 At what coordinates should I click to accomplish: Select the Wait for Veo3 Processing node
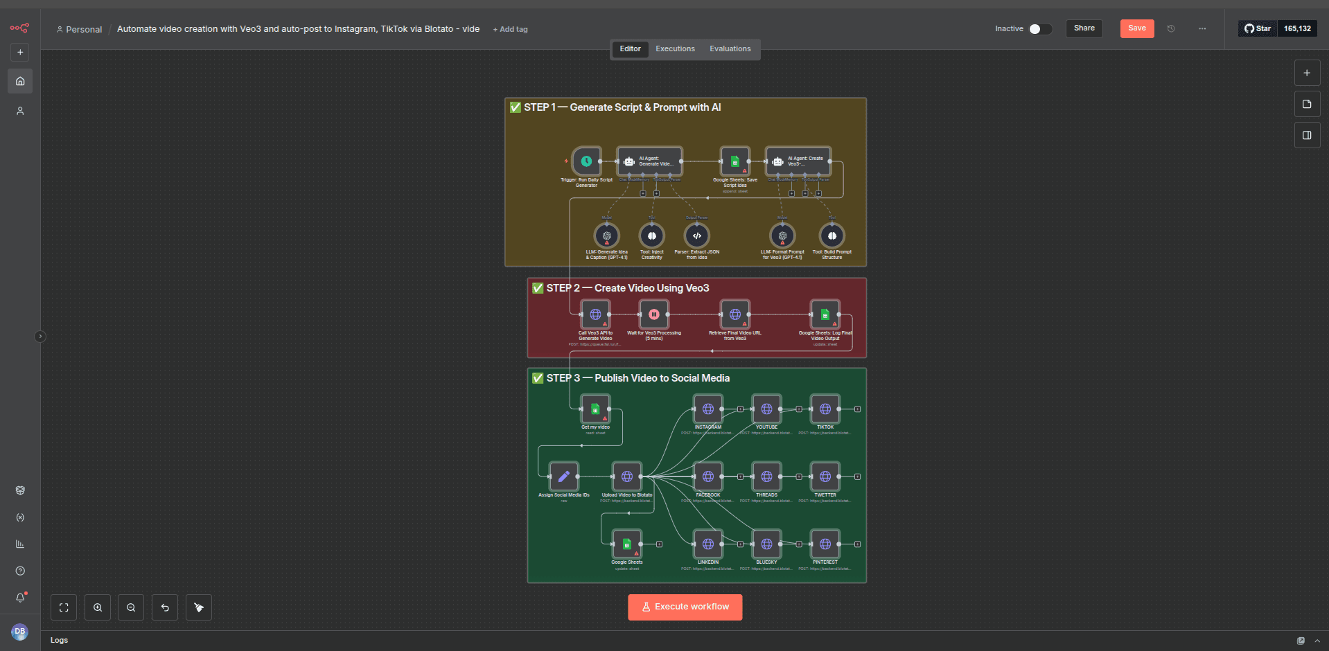click(x=653, y=314)
